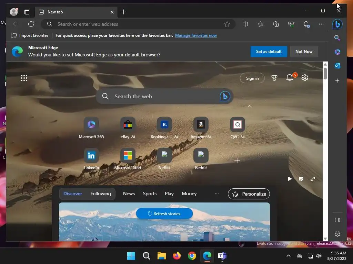Screen dimensions: 353x264
Task: Show hidden tray icons chevron
Action: coord(289,256)
